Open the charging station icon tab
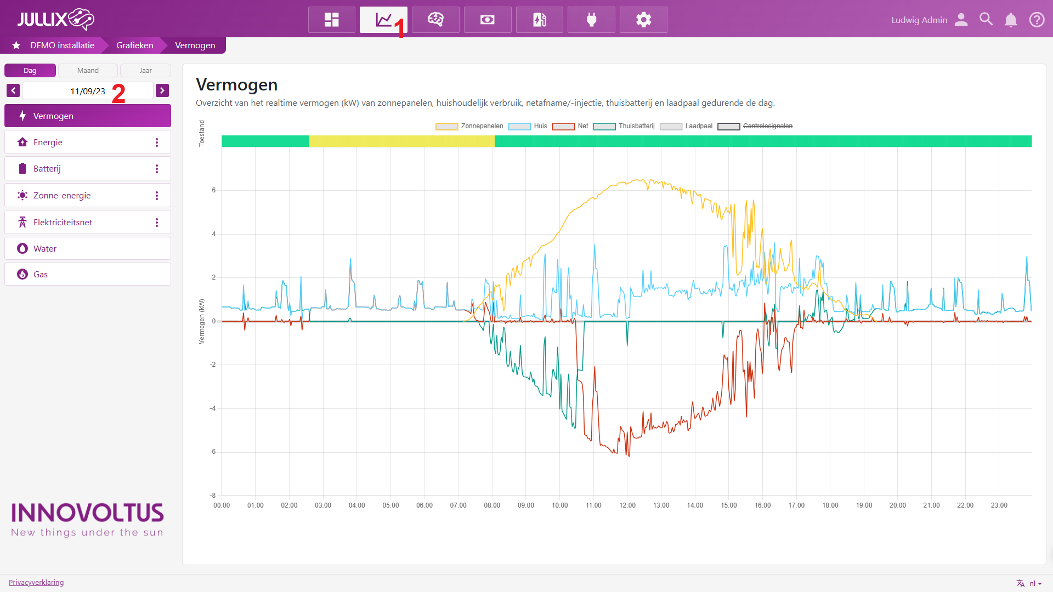The width and height of the screenshot is (1053, 592). coord(539,20)
